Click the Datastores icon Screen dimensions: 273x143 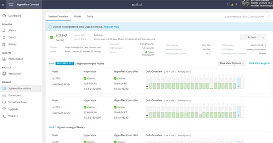click(x=4, y=95)
